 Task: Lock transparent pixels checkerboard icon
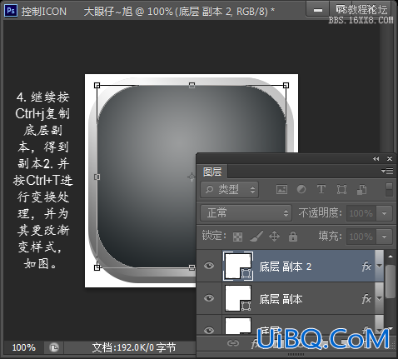click(237, 237)
